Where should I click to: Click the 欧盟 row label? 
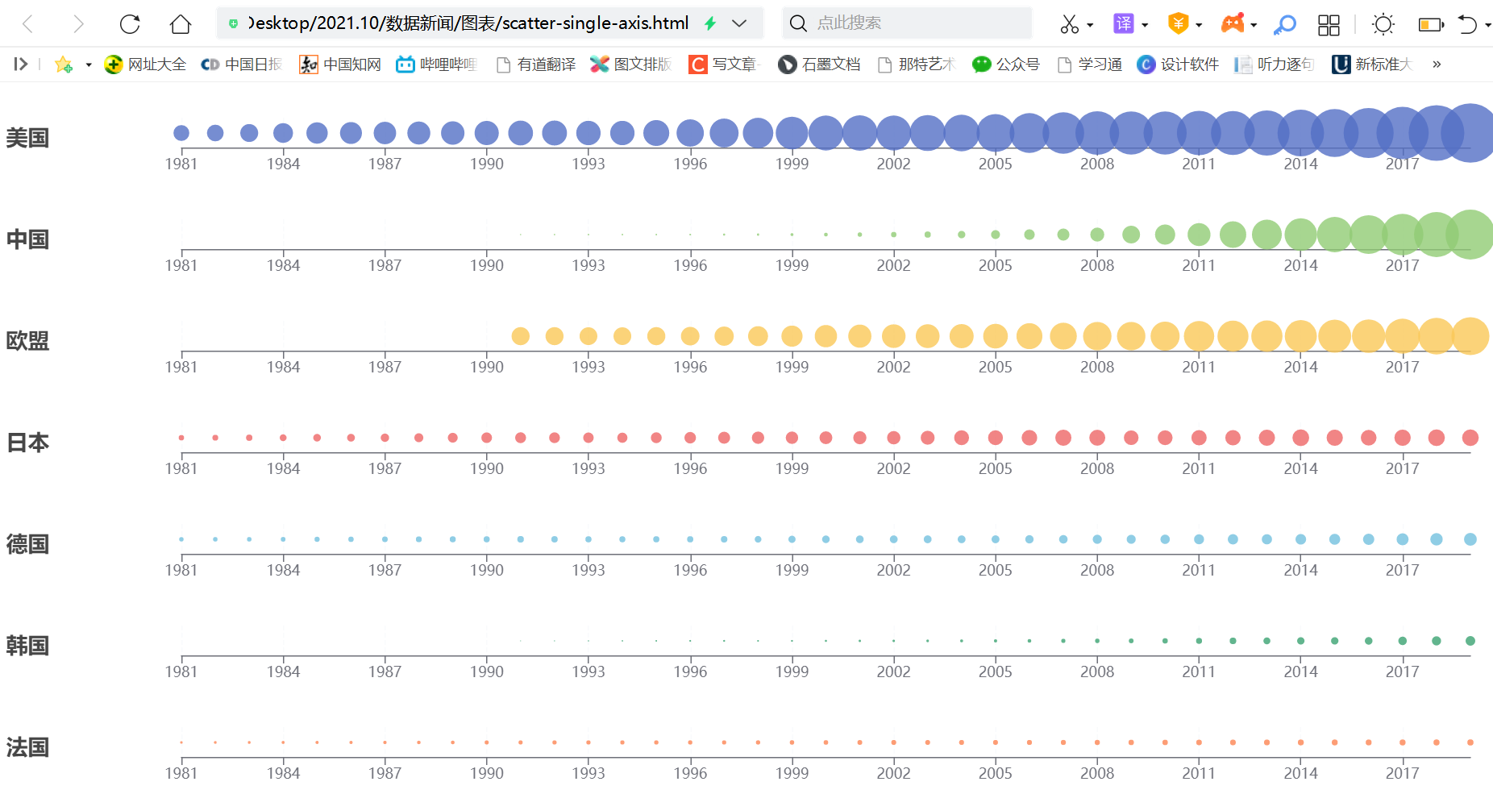[x=27, y=341]
